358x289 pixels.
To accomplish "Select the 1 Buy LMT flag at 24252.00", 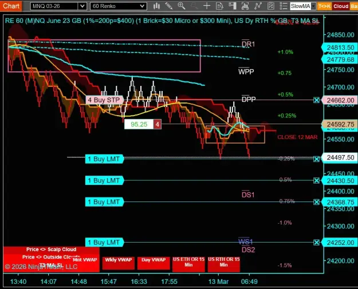I will coord(105,242).
